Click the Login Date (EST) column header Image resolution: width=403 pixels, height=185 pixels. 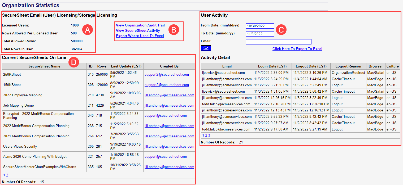(272, 66)
